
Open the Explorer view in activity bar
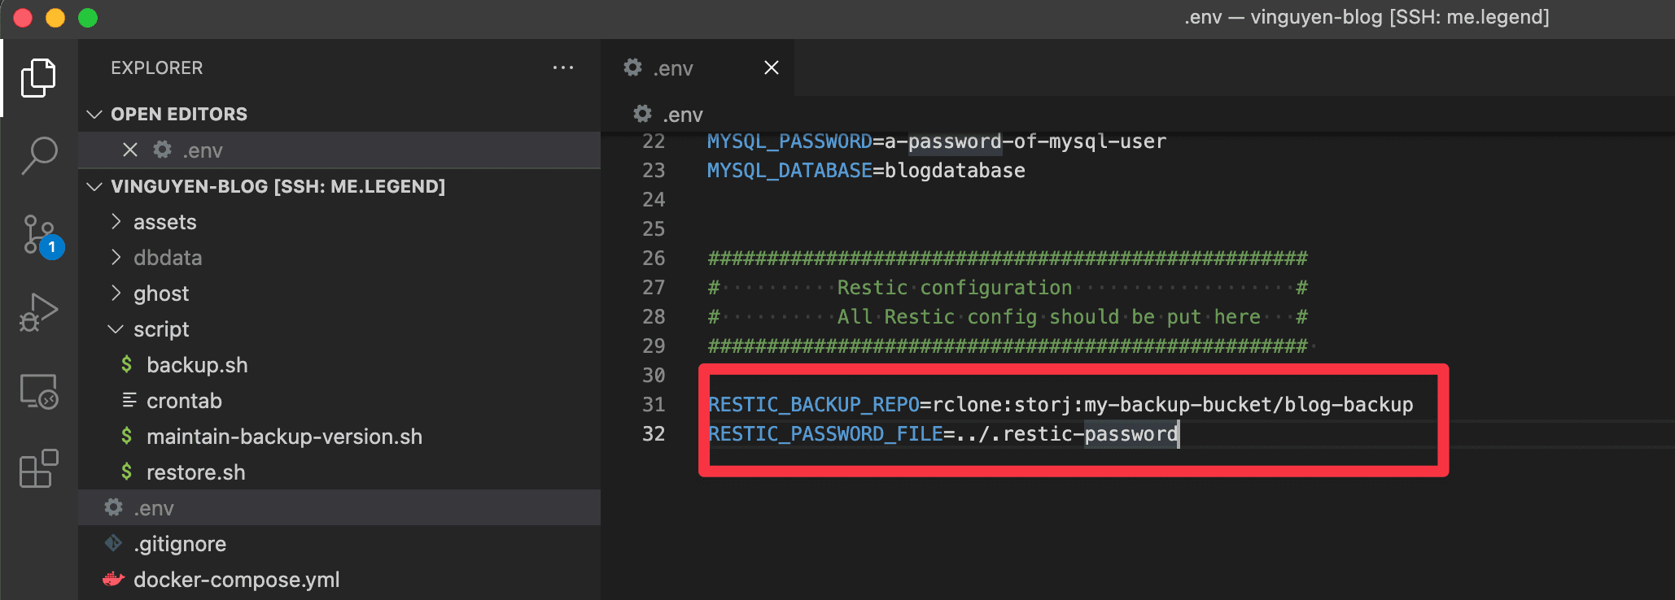[38, 78]
